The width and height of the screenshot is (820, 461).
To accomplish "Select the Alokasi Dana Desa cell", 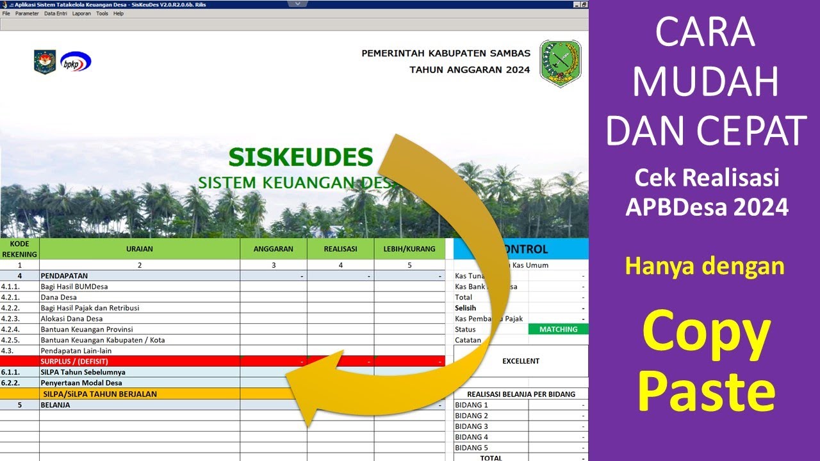I will [x=140, y=319].
